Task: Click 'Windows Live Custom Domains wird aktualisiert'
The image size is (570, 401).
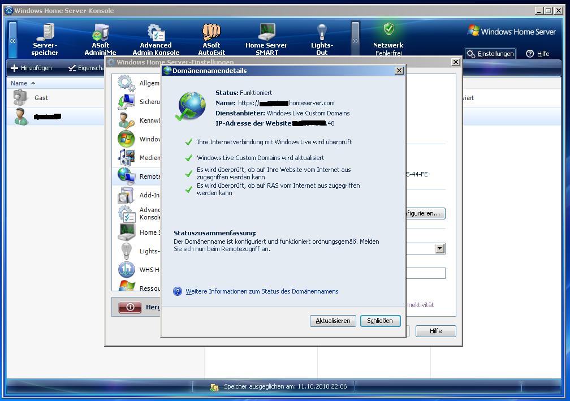Action: click(260, 158)
